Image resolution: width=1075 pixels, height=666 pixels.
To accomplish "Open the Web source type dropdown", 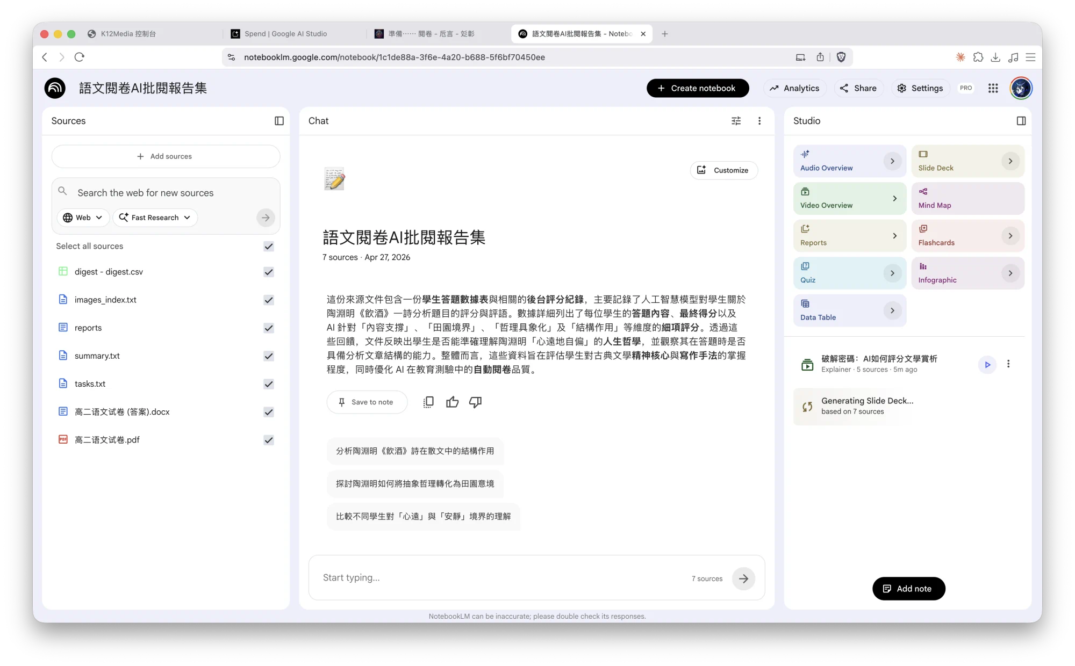I will coord(83,218).
